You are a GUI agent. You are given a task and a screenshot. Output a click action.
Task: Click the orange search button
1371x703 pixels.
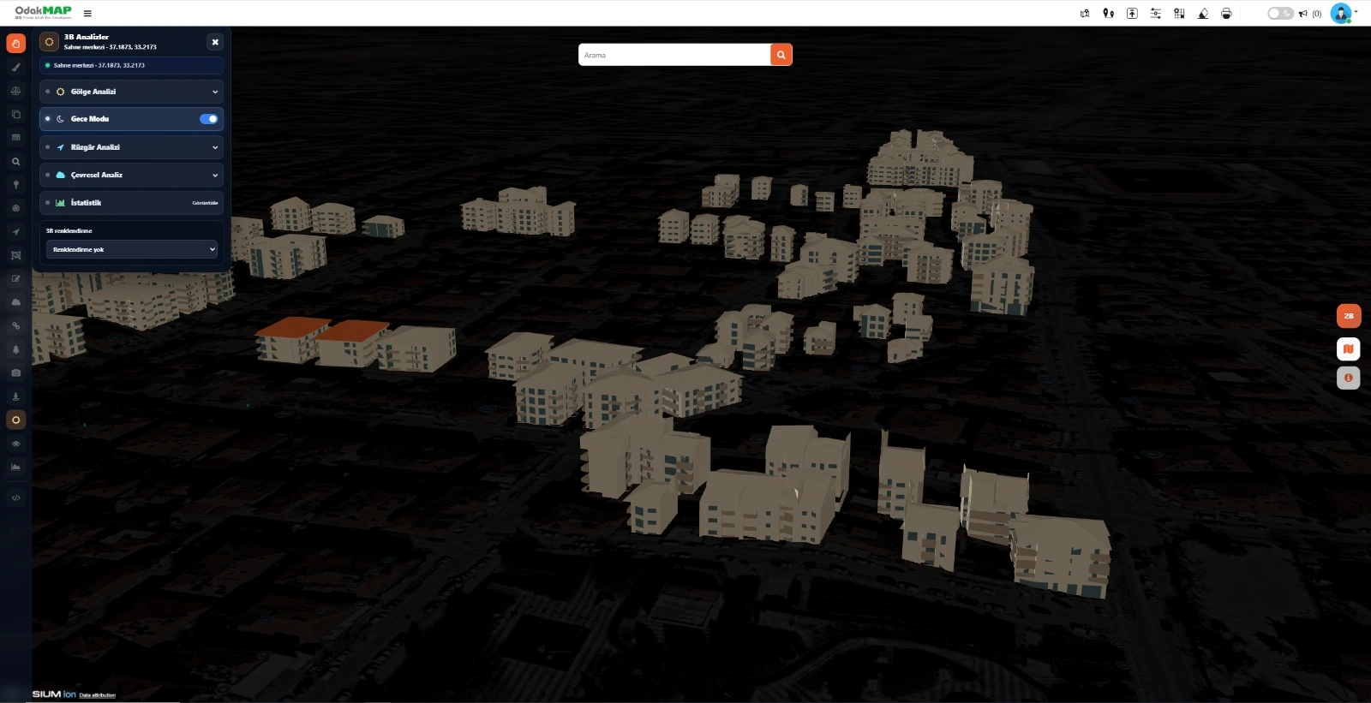coord(781,55)
